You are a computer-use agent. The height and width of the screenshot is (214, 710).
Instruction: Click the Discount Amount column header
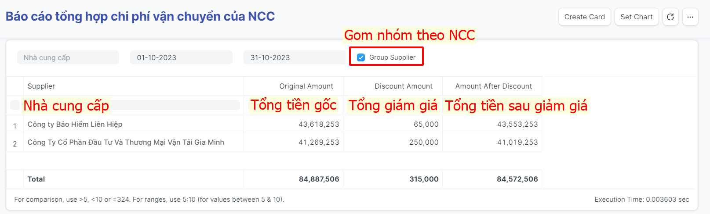coord(403,86)
